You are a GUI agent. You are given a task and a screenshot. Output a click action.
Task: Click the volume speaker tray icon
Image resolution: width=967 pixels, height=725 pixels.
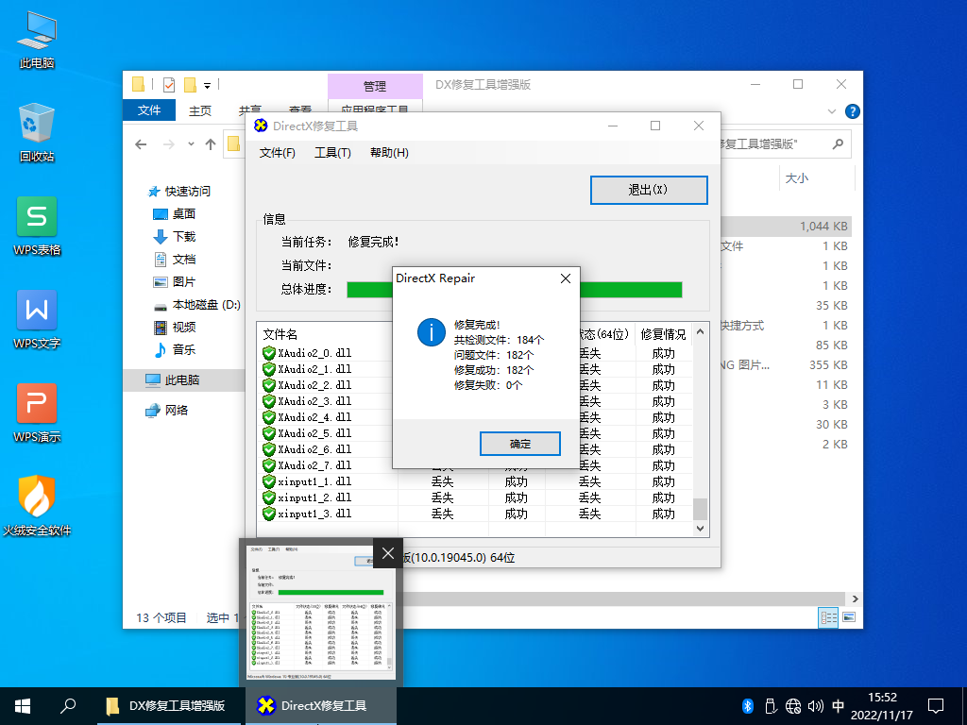[816, 706]
